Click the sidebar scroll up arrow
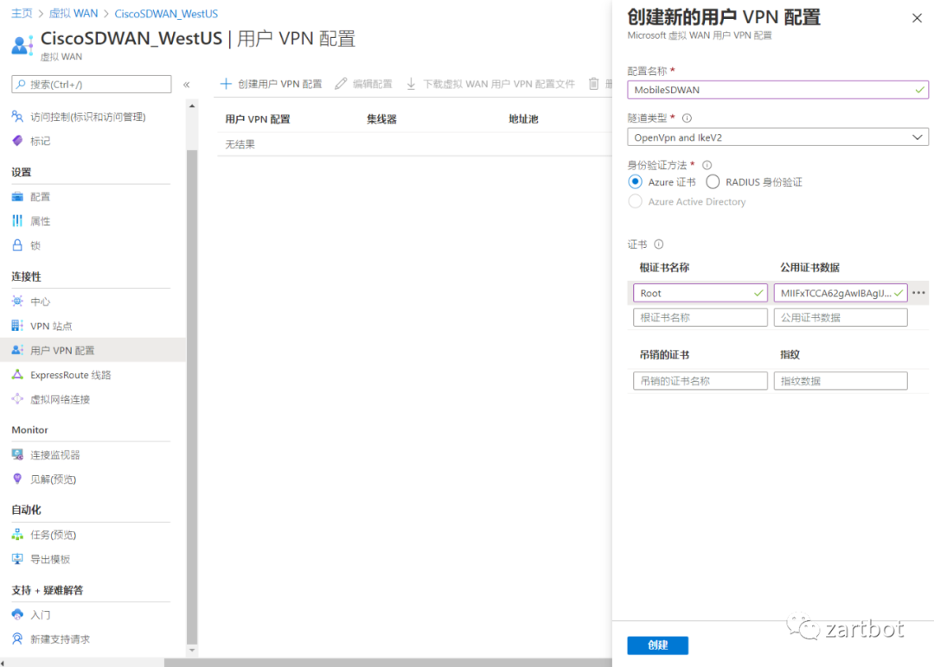Image resolution: width=934 pixels, height=667 pixels. [192, 106]
